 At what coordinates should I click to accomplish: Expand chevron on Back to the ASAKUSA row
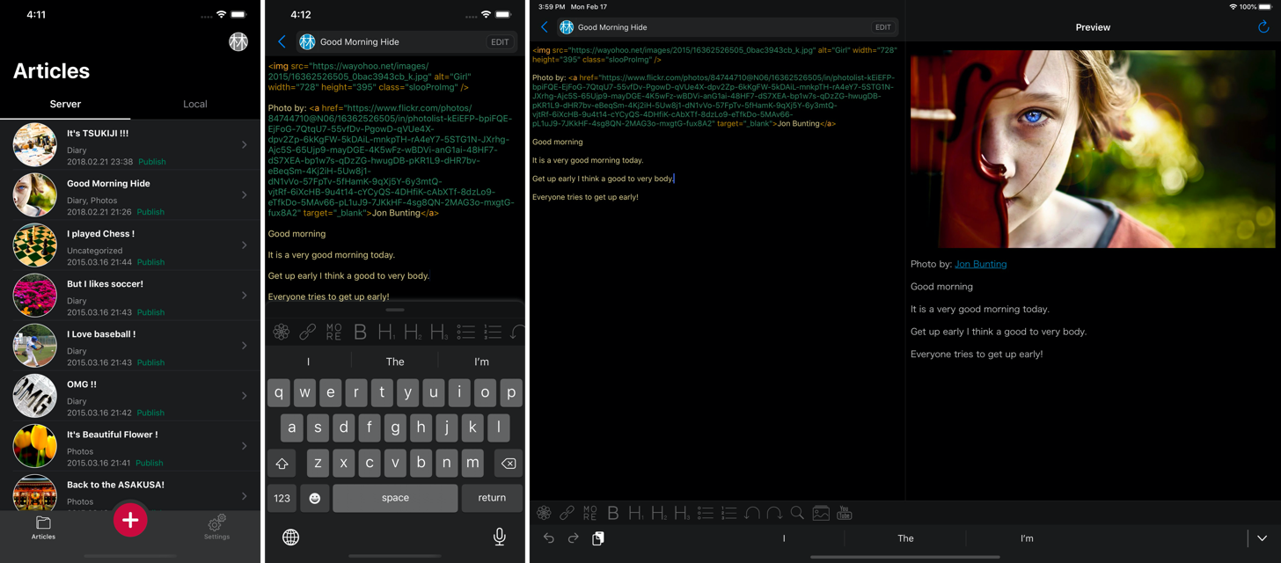point(245,496)
